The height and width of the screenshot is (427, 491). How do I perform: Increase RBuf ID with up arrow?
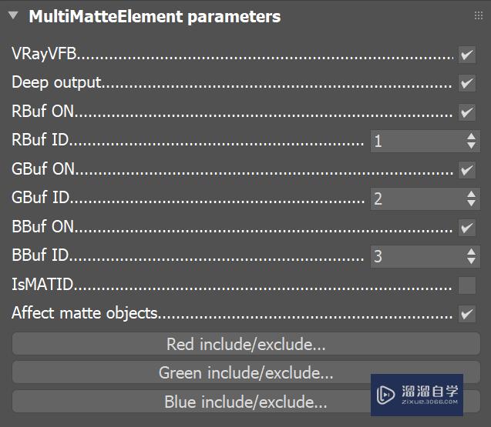point(472,136)
